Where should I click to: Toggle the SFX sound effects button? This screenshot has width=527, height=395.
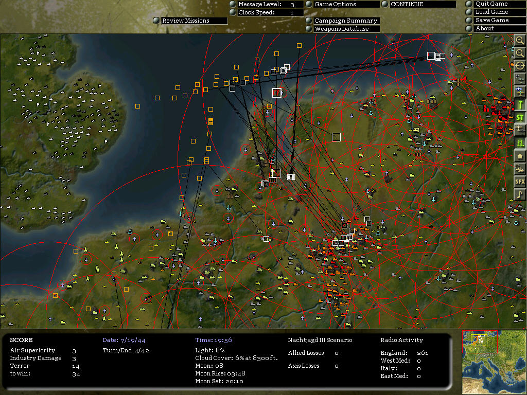[x=520, y=182]
